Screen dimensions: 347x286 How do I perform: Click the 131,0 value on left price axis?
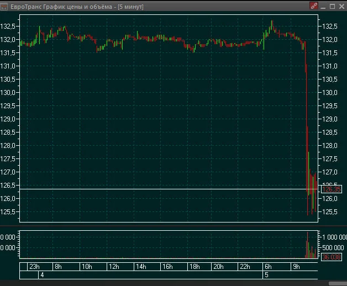8,66
